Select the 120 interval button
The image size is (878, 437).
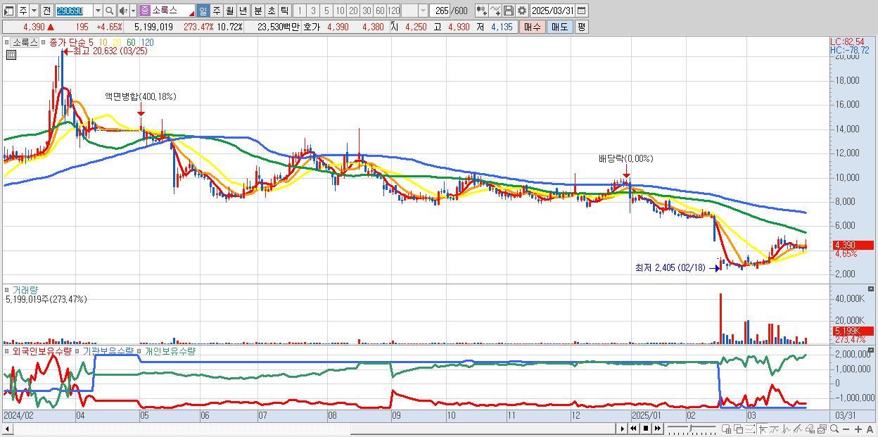pyautogui.click(x=394, y=11)
